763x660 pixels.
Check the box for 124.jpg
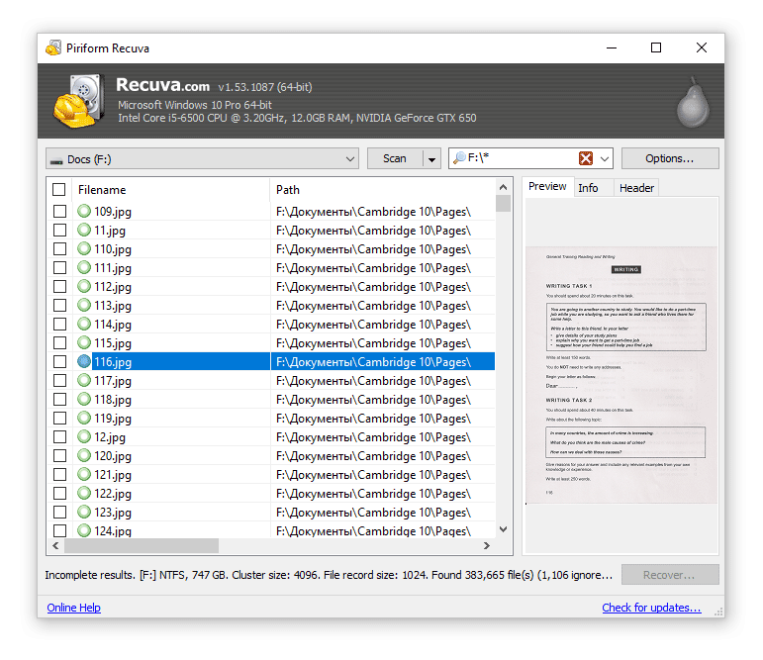pos(59,530)
